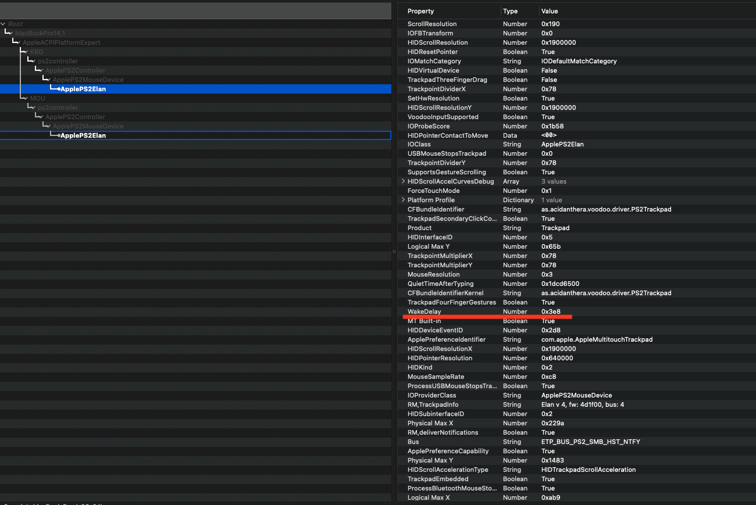Click the Value column header
The height and width of the screenshot is (505, 756).
point(550,11)
